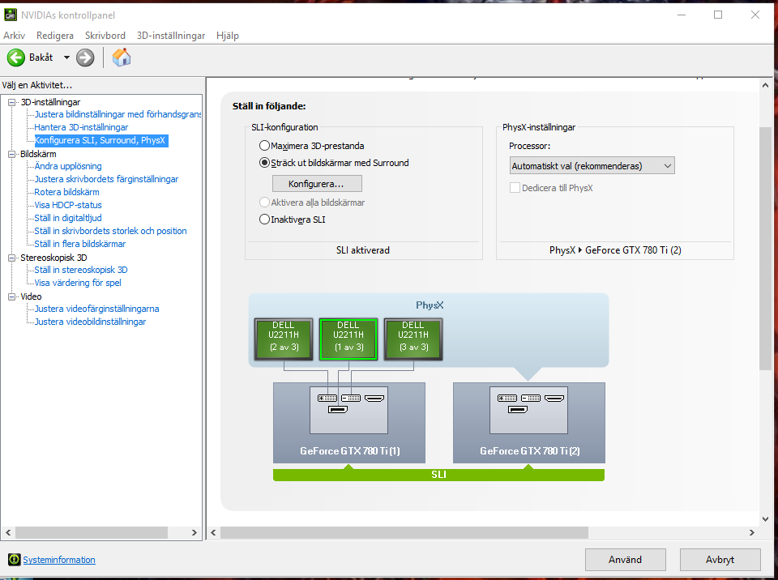Click the NVIDIA title bar logo icon

10,15
